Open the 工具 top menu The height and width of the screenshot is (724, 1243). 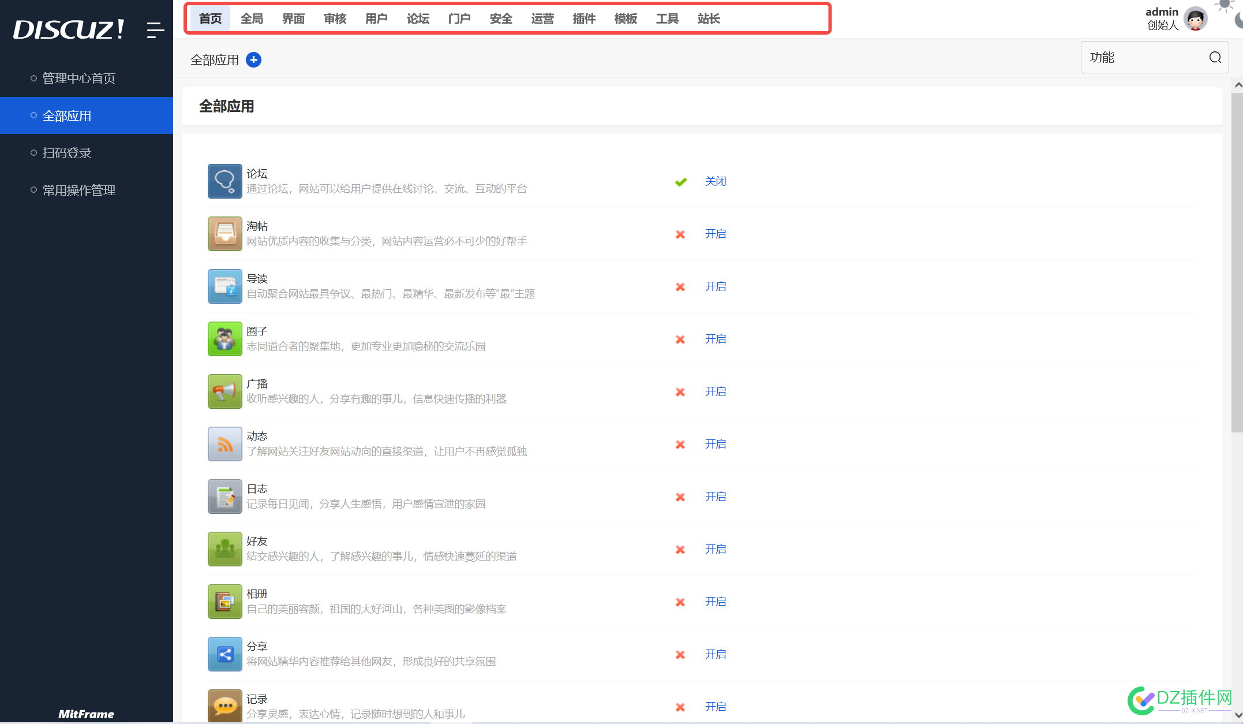pyautogui.click(x=668, y=18)
